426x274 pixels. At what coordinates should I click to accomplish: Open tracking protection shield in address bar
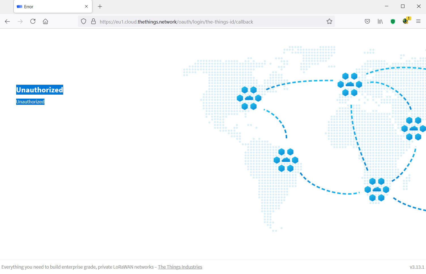point(84,22)
